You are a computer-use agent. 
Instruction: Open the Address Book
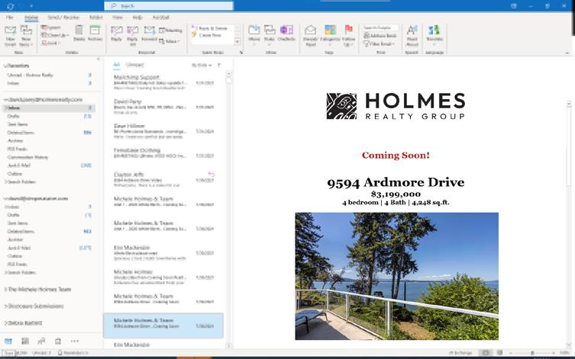click(380, 36)
